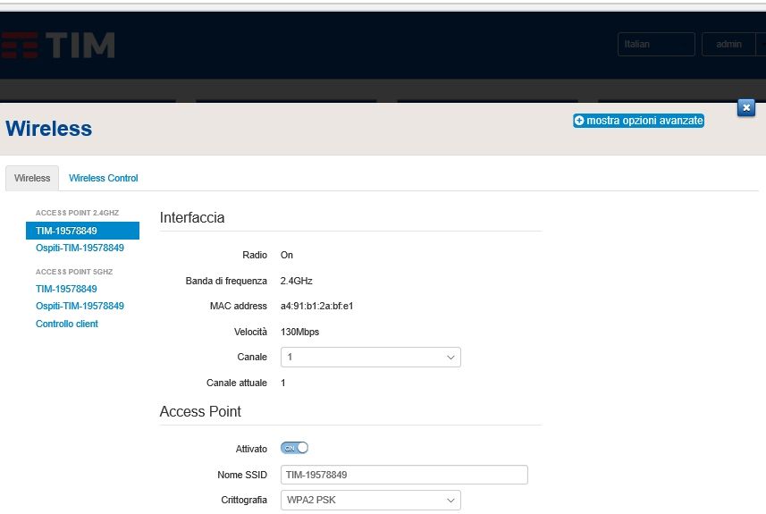766x514 pixels.
Task: Expand the Crittografia WPA2 PSK dropdown
Action: coord(370,500)
